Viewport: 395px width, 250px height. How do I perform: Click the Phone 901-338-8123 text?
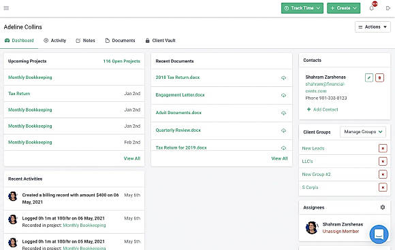point(326,98)
